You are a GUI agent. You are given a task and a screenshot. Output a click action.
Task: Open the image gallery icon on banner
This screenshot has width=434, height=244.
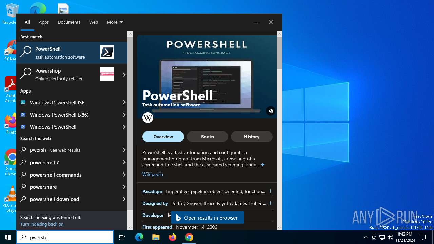point(270,111)
